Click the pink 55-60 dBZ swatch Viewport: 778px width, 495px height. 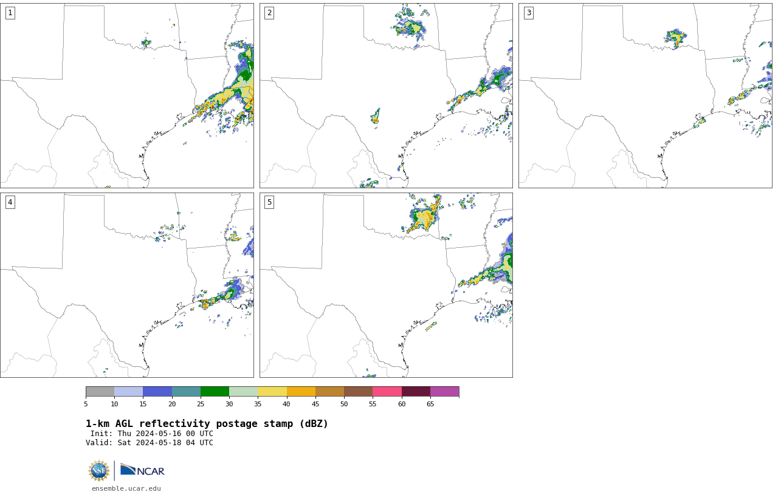click(x=387, y=392)
